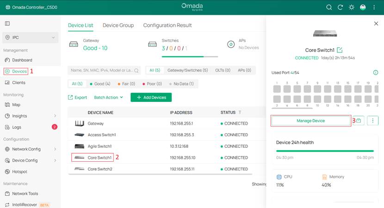Close the Core Switch1 detail panel
Viewport: 384px width, 208px height.
(376, 24)
